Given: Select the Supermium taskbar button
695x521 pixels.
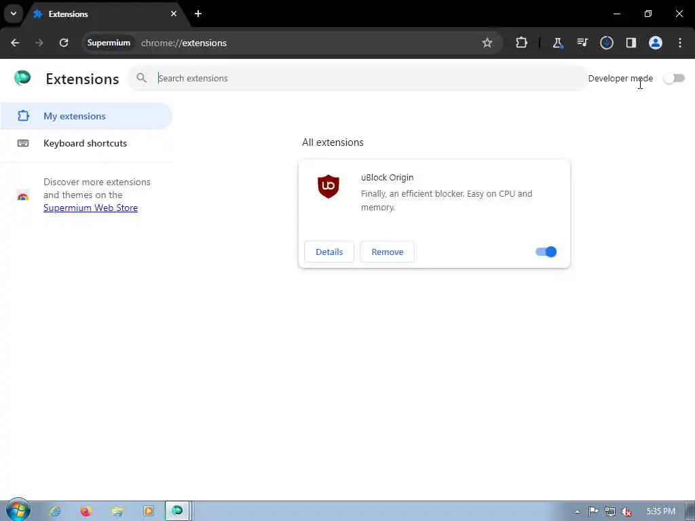Looking at the screenshot, I should pos(178,511).
